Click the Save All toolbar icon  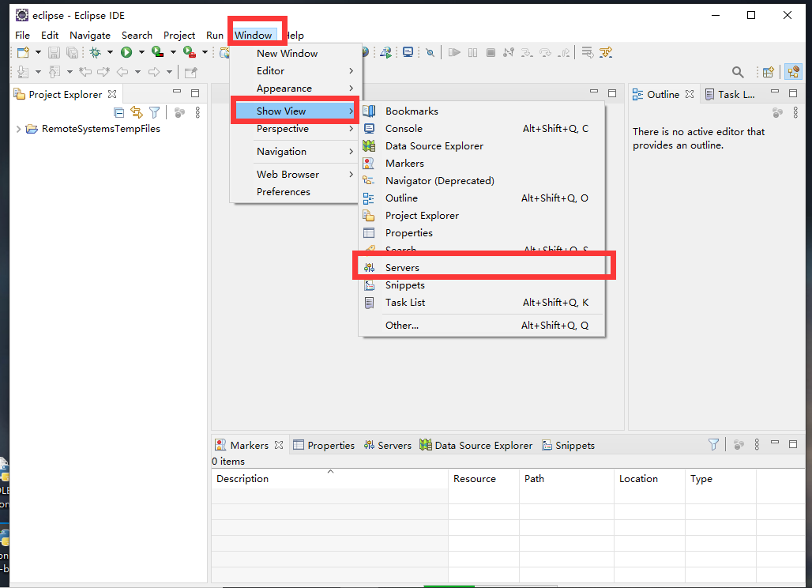click(73, 52)
